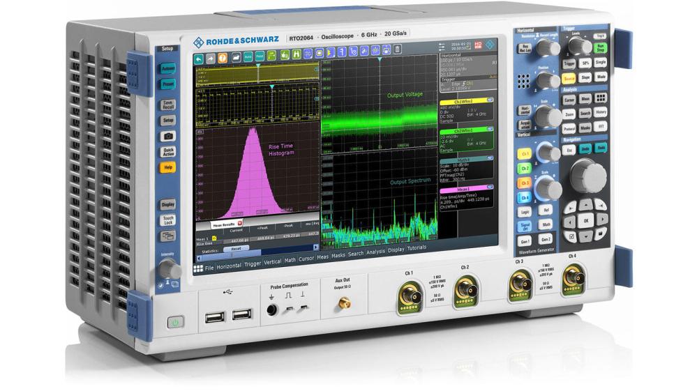Open the Cursor menu

coord(306,260)
